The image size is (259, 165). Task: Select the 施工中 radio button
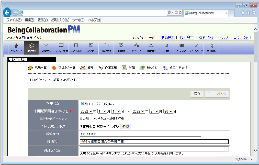pyautogui.click(x=82, y=104)
